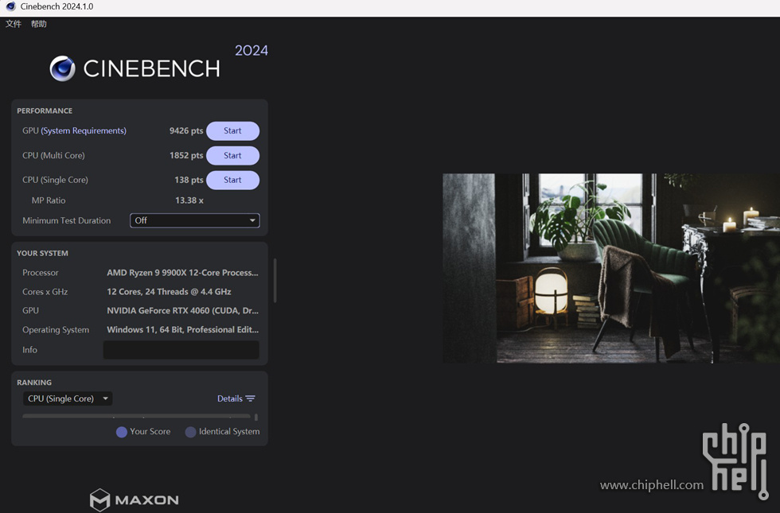Start the GPU benchmark test

pos(232,130)
